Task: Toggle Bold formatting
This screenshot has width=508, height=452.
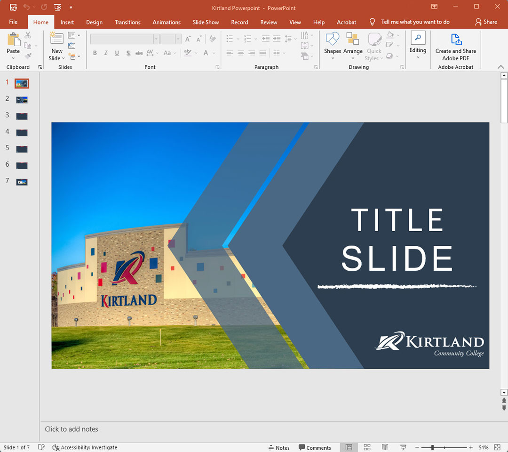Action: [95, 53]
